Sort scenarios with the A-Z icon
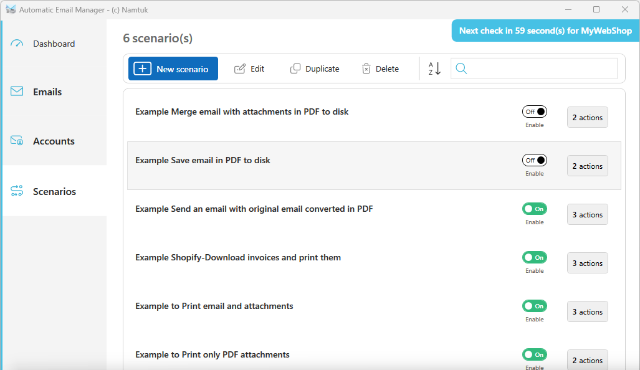The width and height of the screenshot is (640, 370). click(x=434, y=69)
